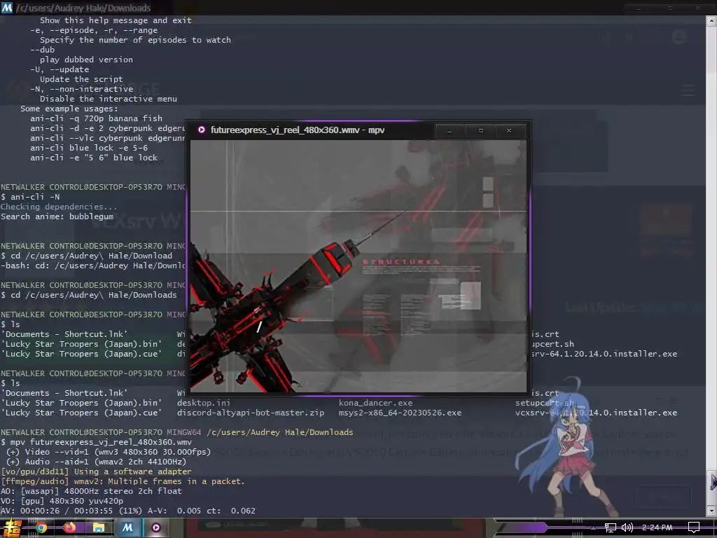Click '$ cd /c/users/Audrey\ Hale/Downloads' command
The height and width of the screenshot is (538, 717).
[x=89, y=295]
